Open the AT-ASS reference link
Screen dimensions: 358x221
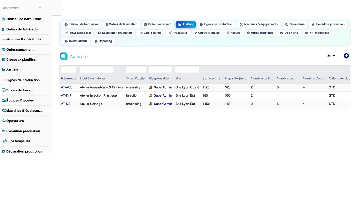pyautogui.click(x=67, y=87)
